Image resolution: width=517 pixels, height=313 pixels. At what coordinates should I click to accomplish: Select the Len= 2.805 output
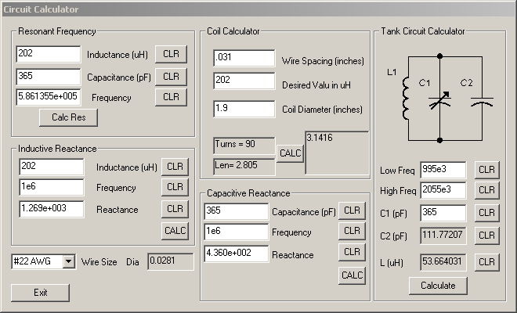[x=244, y=167]
